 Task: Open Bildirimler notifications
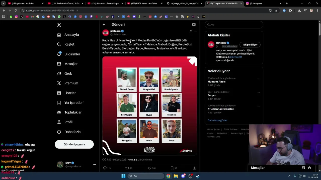68,54
